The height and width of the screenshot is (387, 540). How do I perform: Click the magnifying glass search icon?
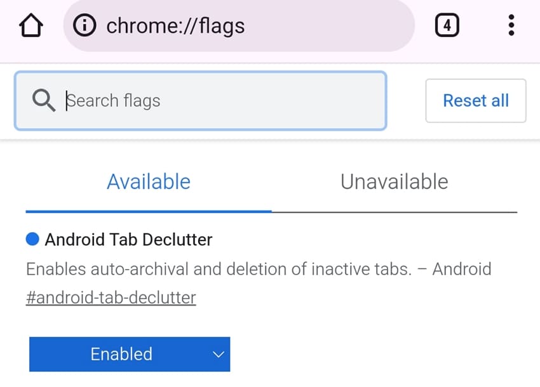point(43,100)
